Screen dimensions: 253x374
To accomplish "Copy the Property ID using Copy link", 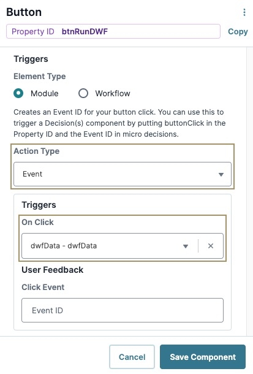I will (238, 31).
